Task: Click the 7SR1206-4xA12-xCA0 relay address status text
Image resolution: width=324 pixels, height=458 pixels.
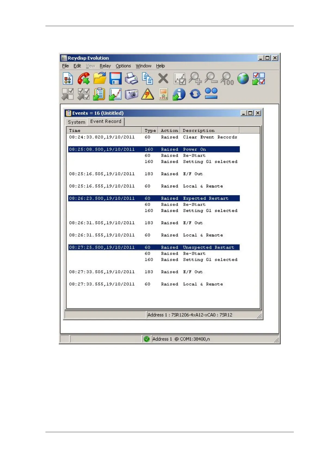Action: click(x=190, y=315)
